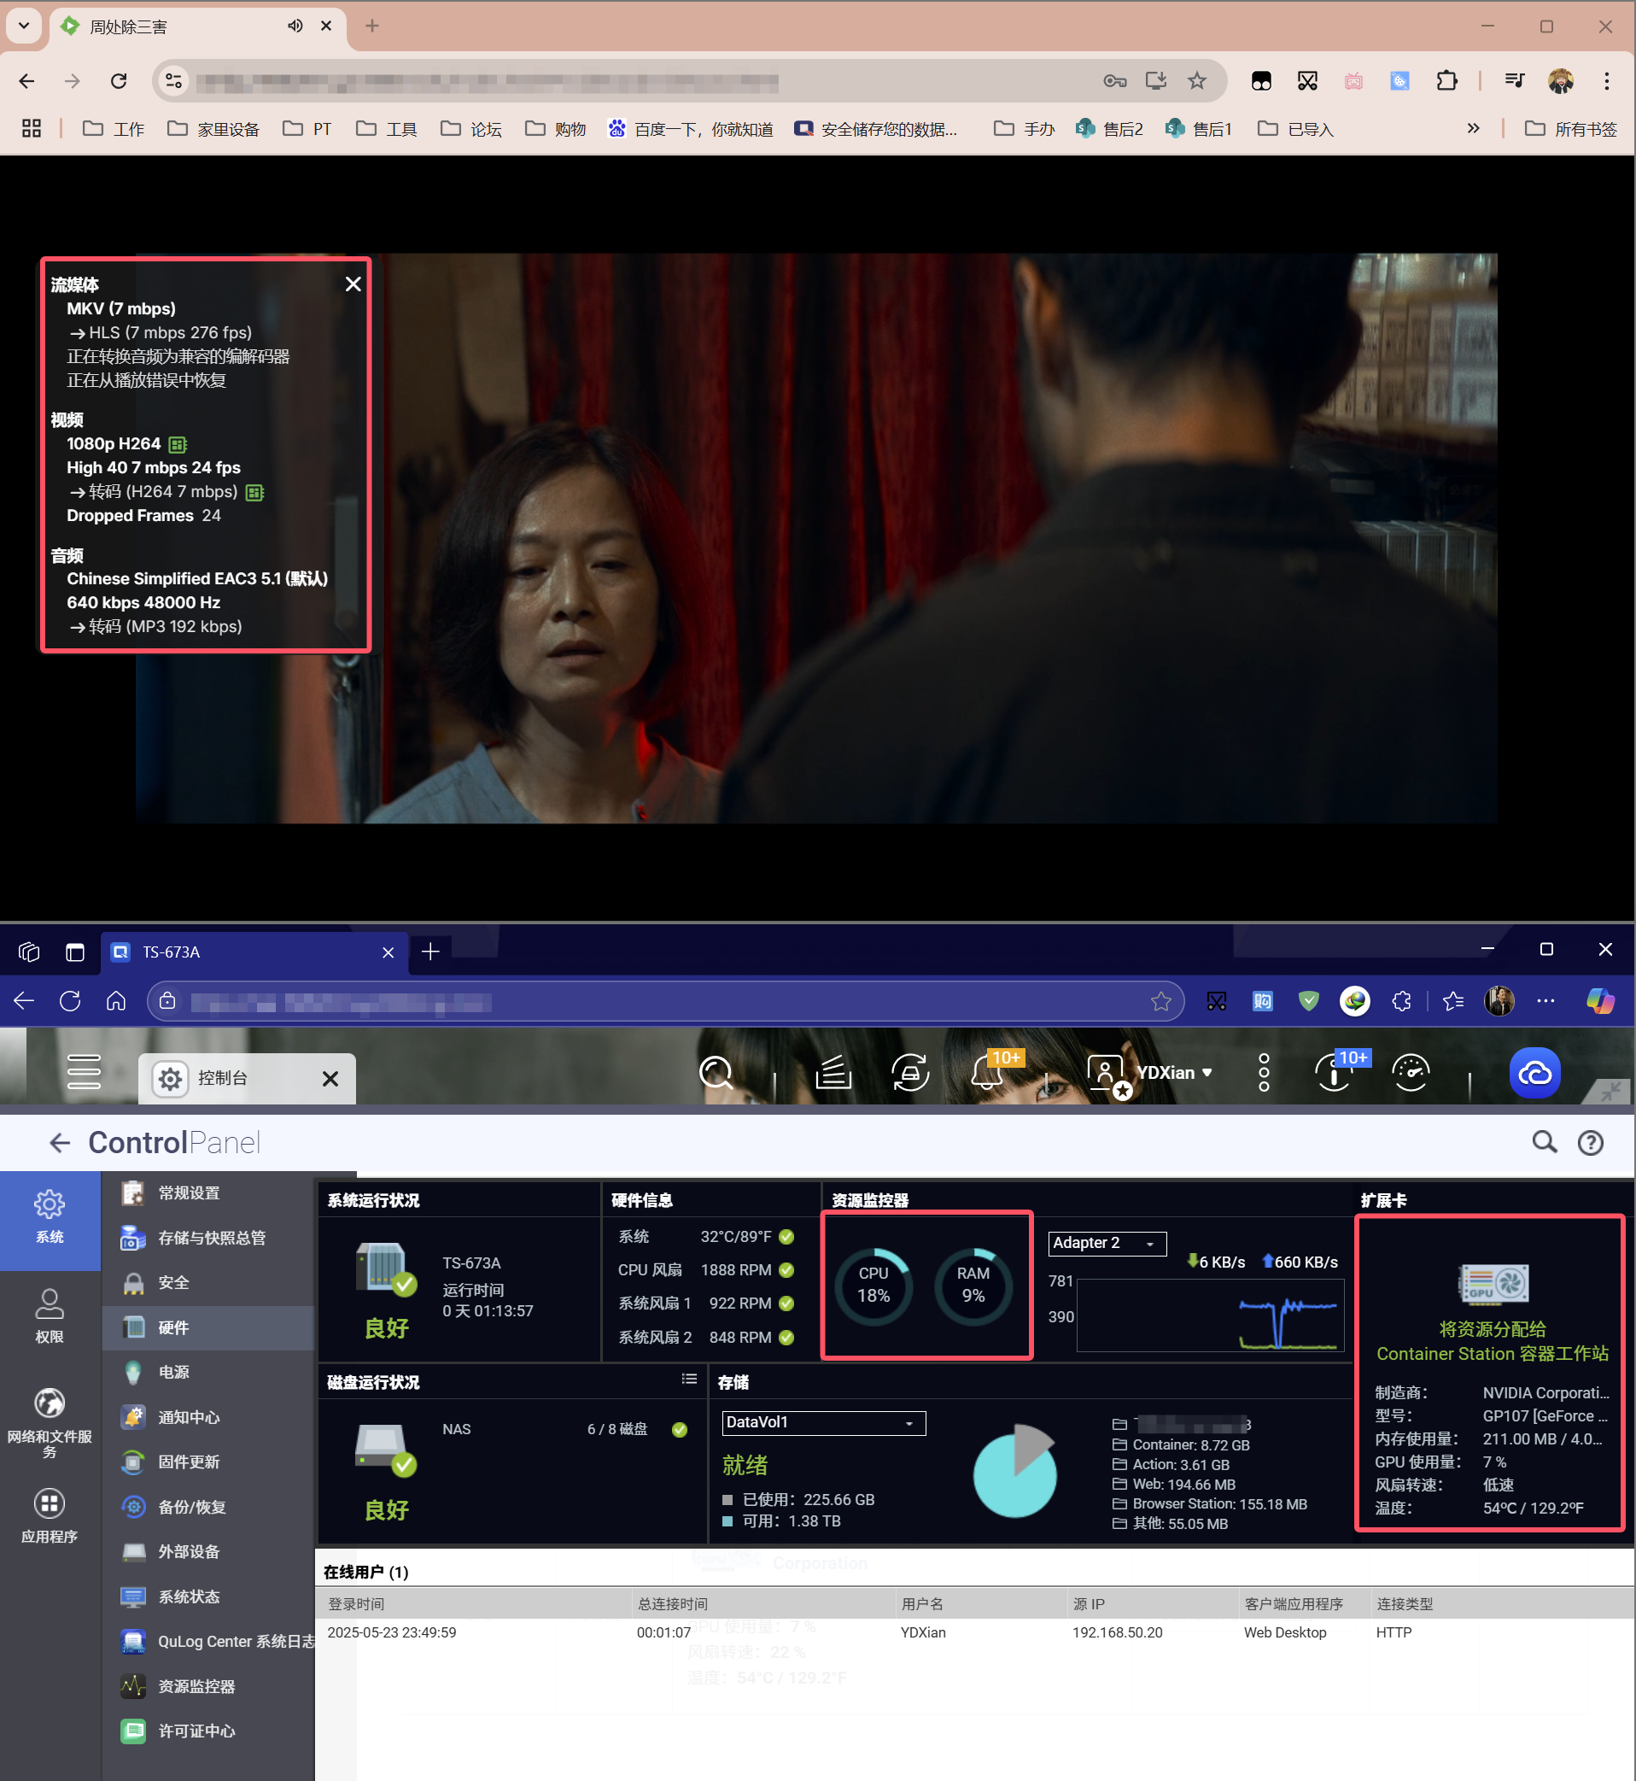Search within ControlPanel magnifier icon

(1545, 1142)
